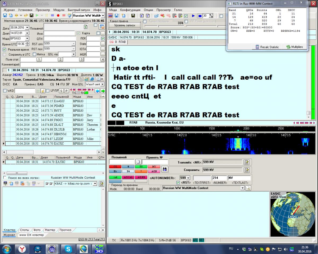Click the open folder icon in BPSK63 toolbar
318x254 pixels.
click(x=156, y=16)
